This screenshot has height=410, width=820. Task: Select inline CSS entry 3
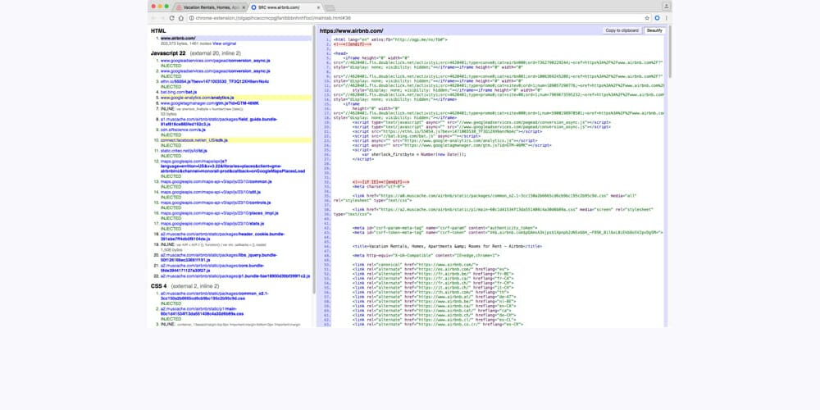(230, 324)
